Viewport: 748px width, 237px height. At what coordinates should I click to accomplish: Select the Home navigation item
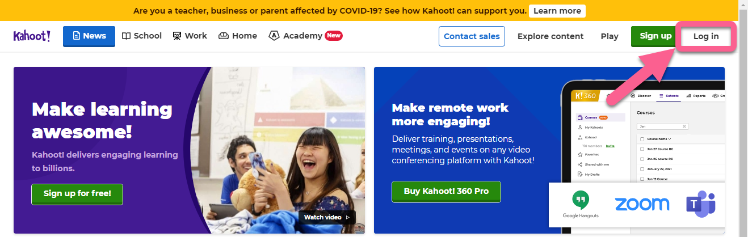[238, 36]
